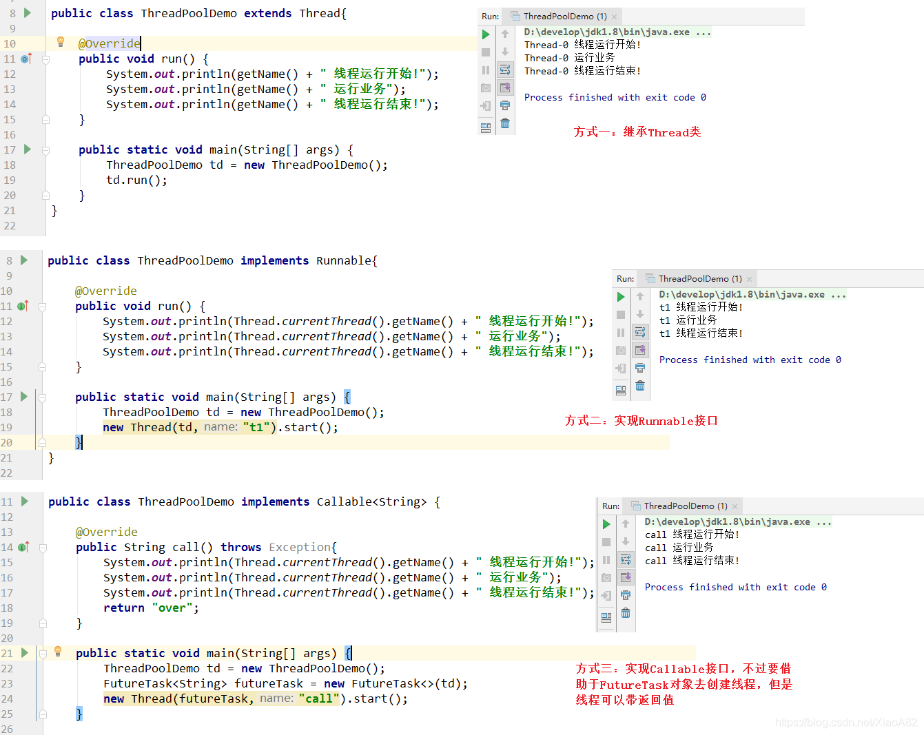Screen dimensions: 924x735
Task: Down the stack trace arrow, Thread-0 Run panel
Action: 505,52
